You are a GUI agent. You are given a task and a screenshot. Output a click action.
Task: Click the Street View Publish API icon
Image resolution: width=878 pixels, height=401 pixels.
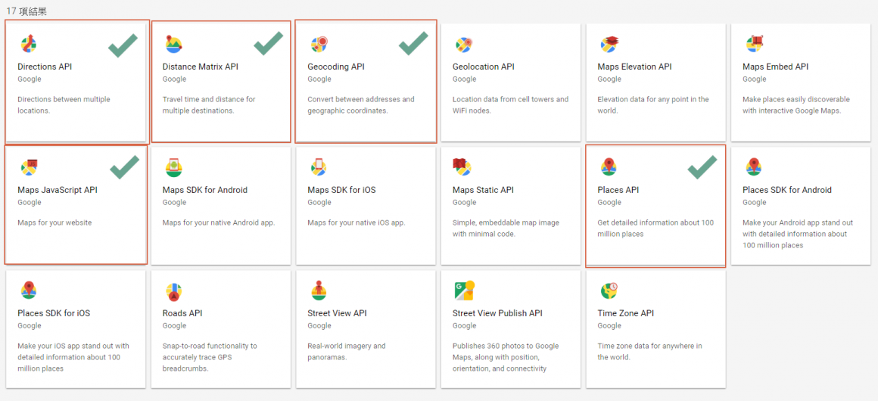tap(464, 290)
